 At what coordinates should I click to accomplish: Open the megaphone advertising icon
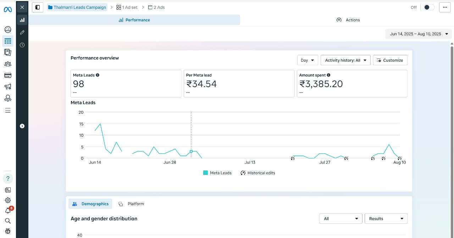pyautogui.click(x=8, y=87)
